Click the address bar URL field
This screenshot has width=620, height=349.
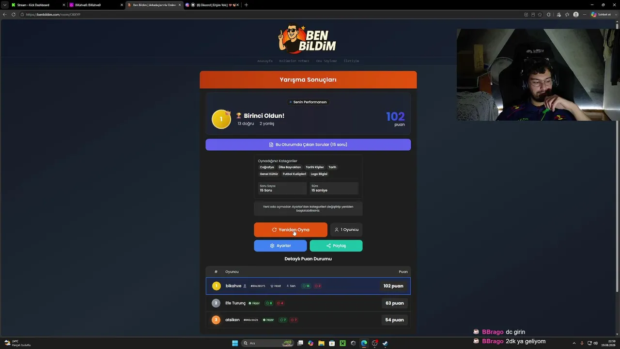(x=271, y=15)
